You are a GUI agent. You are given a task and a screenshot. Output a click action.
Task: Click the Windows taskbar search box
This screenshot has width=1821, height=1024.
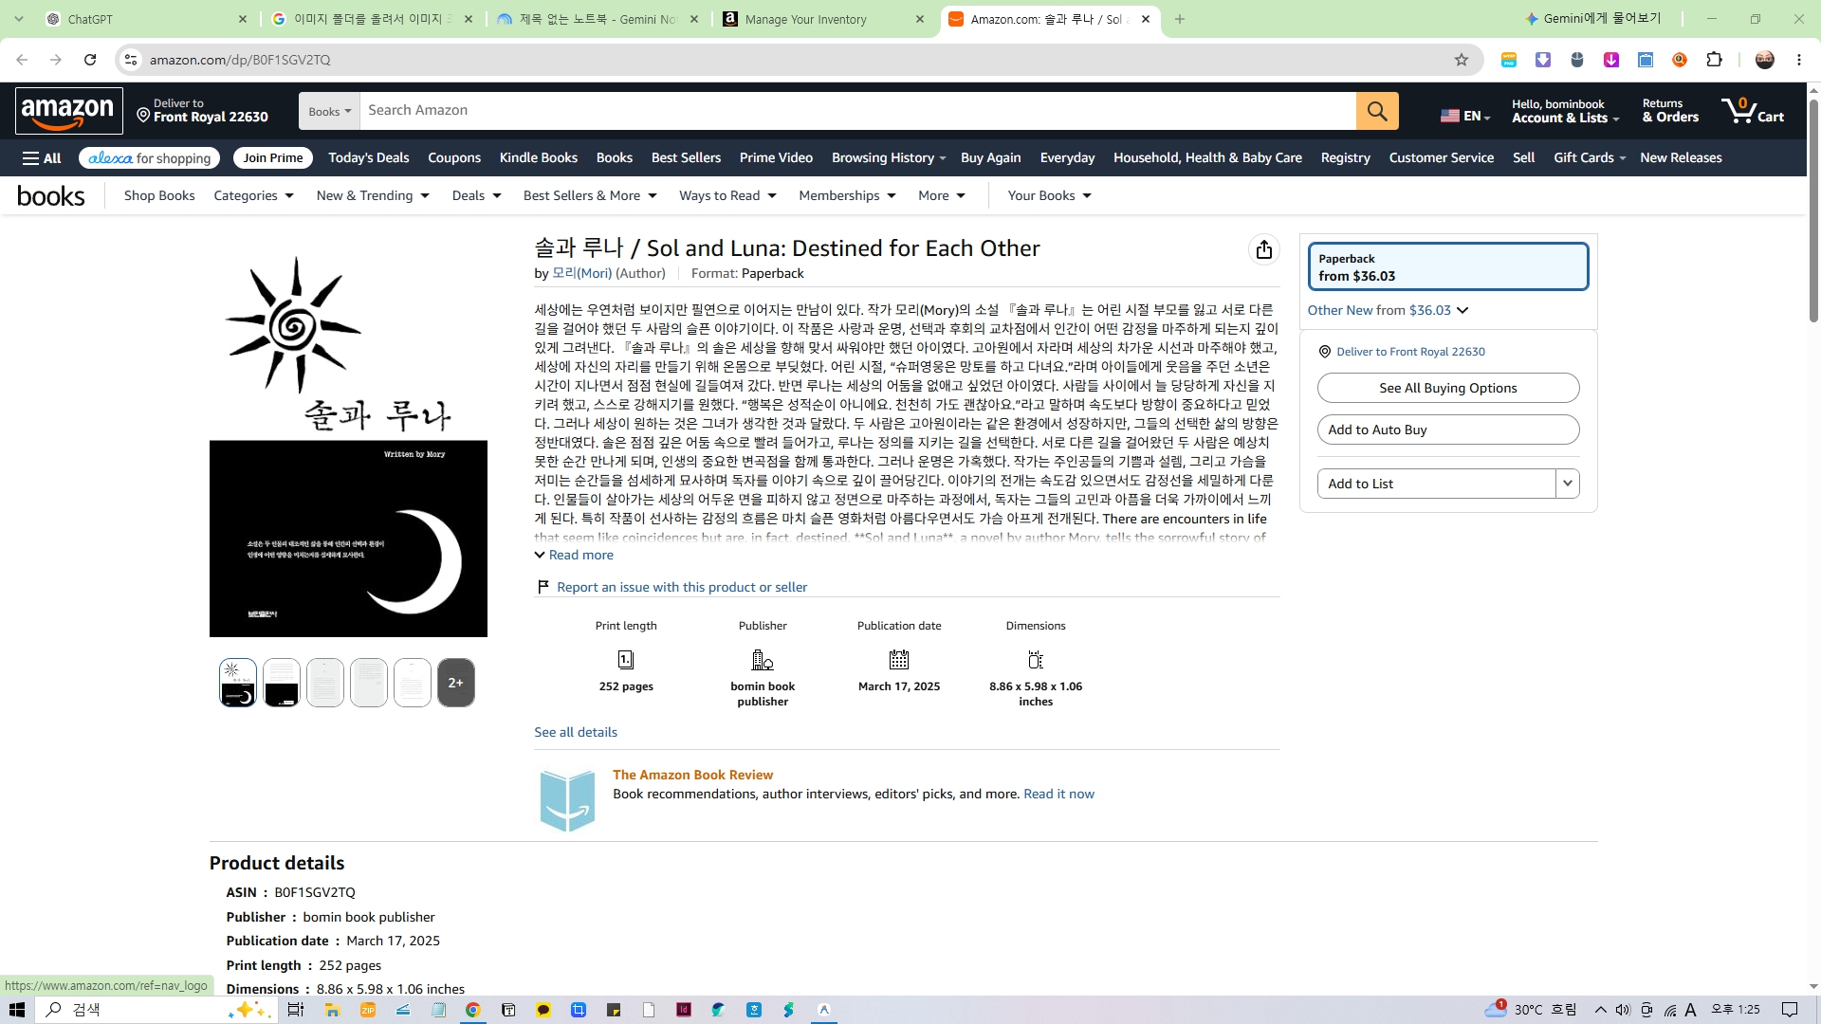155,1010
